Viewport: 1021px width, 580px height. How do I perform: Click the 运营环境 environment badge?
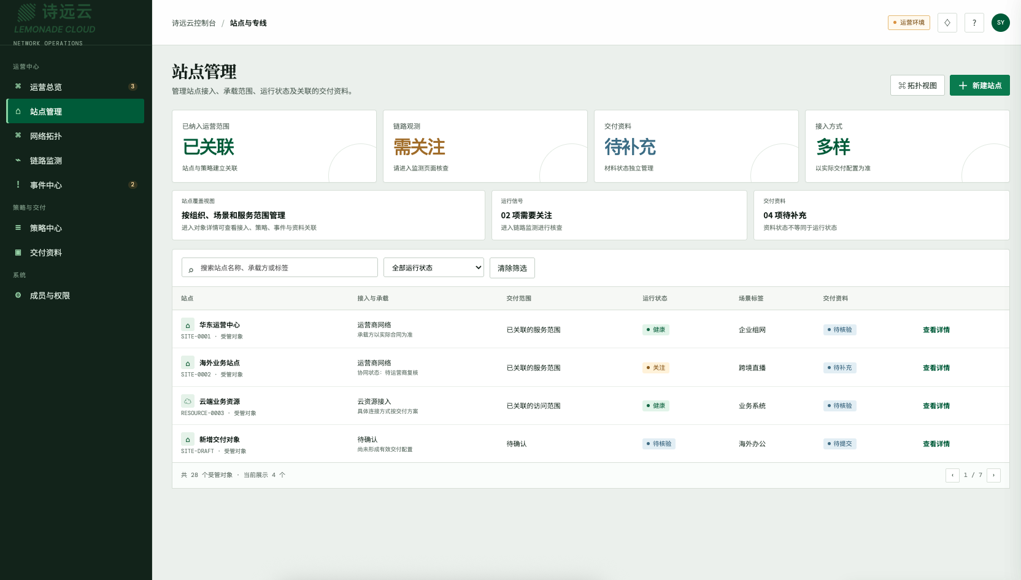[909, 23]
